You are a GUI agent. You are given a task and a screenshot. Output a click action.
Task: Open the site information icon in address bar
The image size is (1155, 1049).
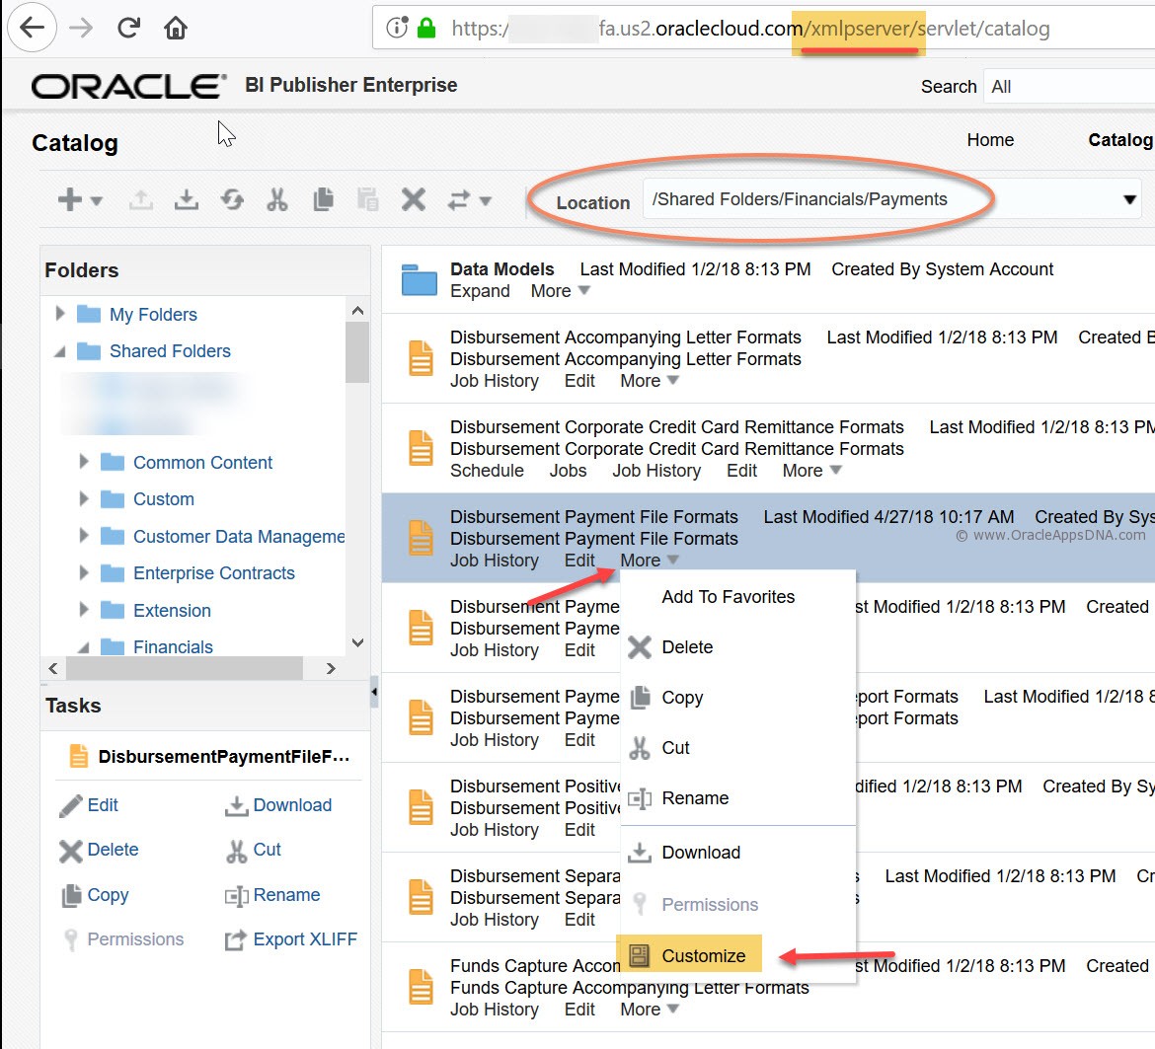(x=397, y=28)
